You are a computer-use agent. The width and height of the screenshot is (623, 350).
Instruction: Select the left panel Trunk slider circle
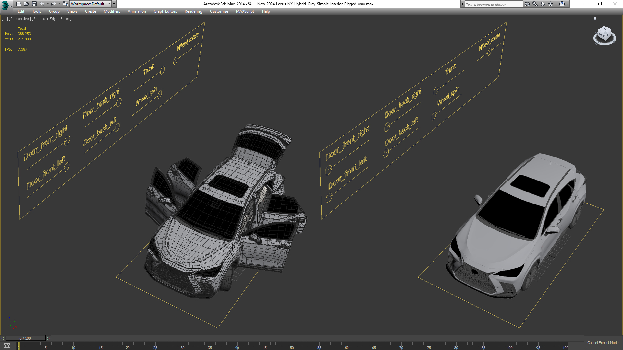[162, 70]
